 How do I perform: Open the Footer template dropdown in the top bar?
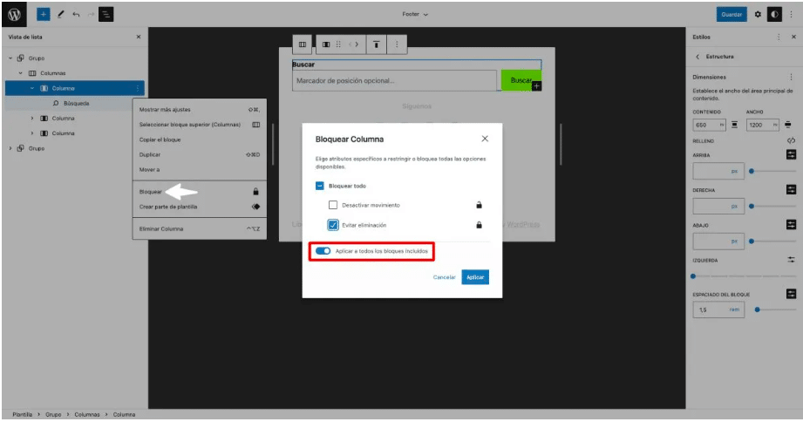coord(415,14)
